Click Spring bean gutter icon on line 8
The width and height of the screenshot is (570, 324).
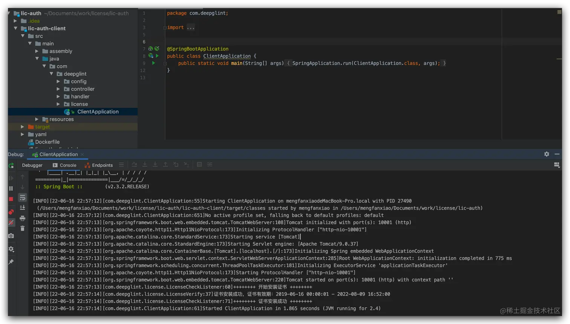tap(151, 56)
